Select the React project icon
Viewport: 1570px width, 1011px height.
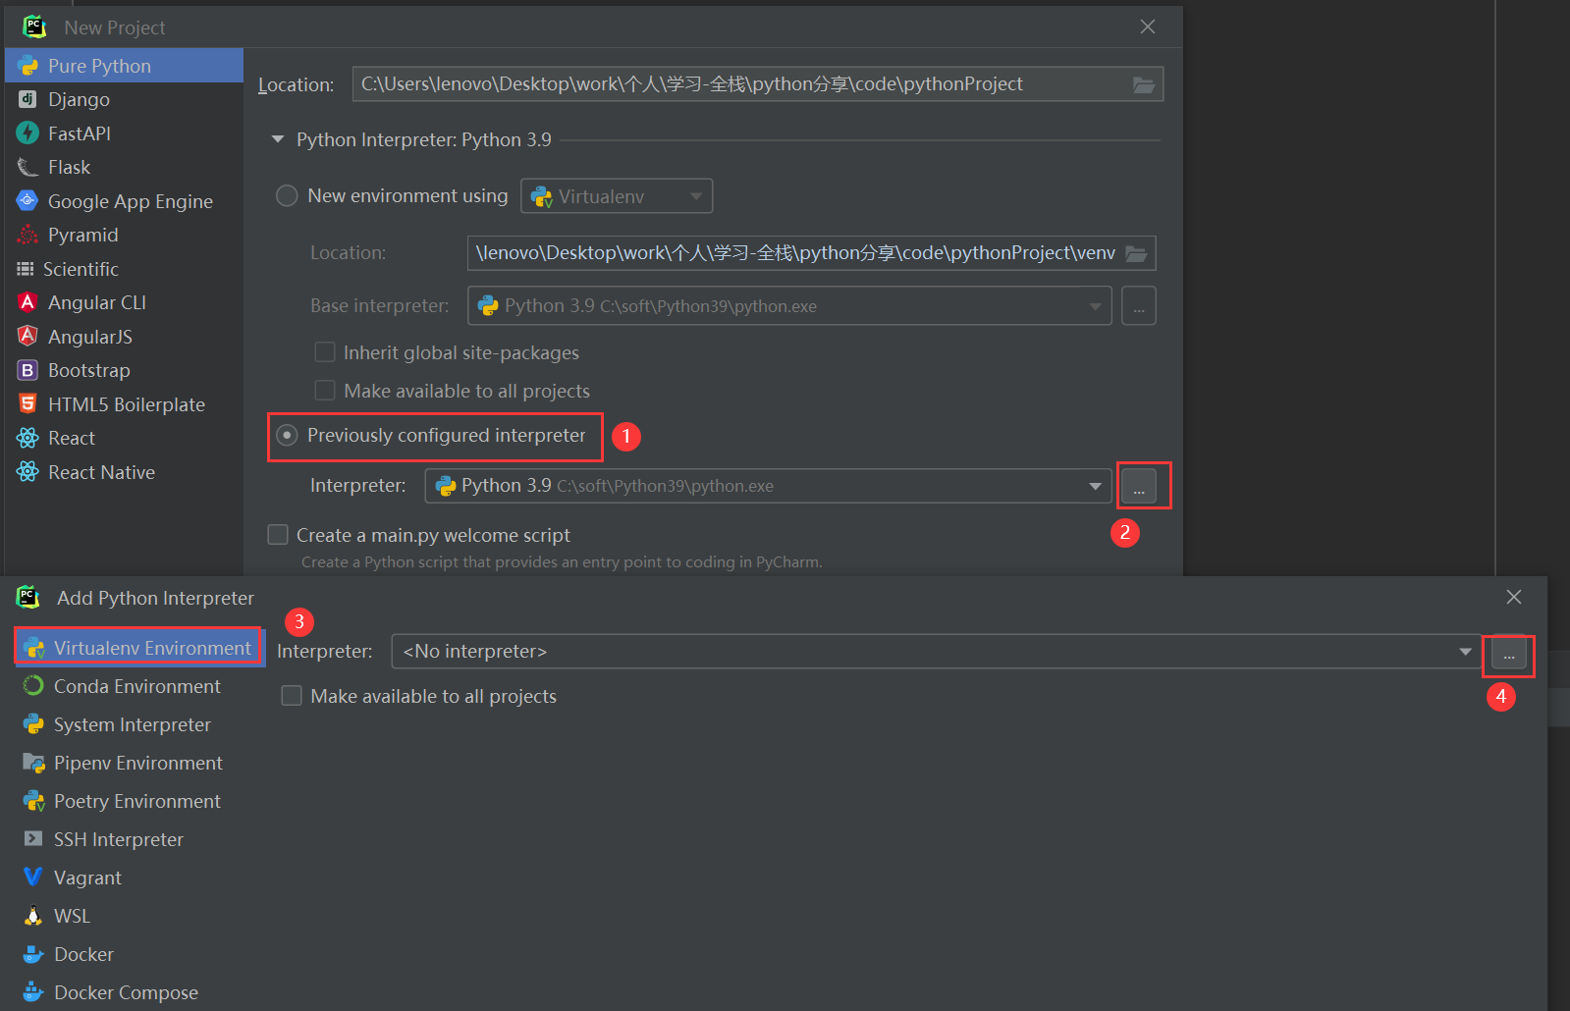point(27,438)
